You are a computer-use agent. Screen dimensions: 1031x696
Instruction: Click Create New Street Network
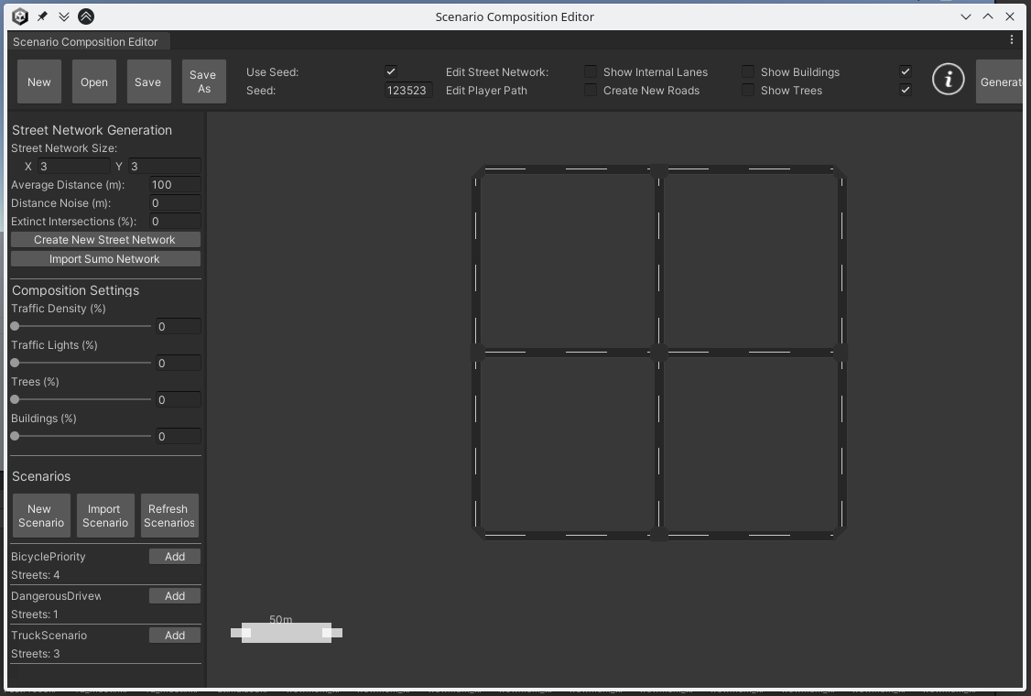click(x=105, y=239)
